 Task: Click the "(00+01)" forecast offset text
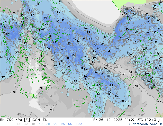tap(153, 120)
